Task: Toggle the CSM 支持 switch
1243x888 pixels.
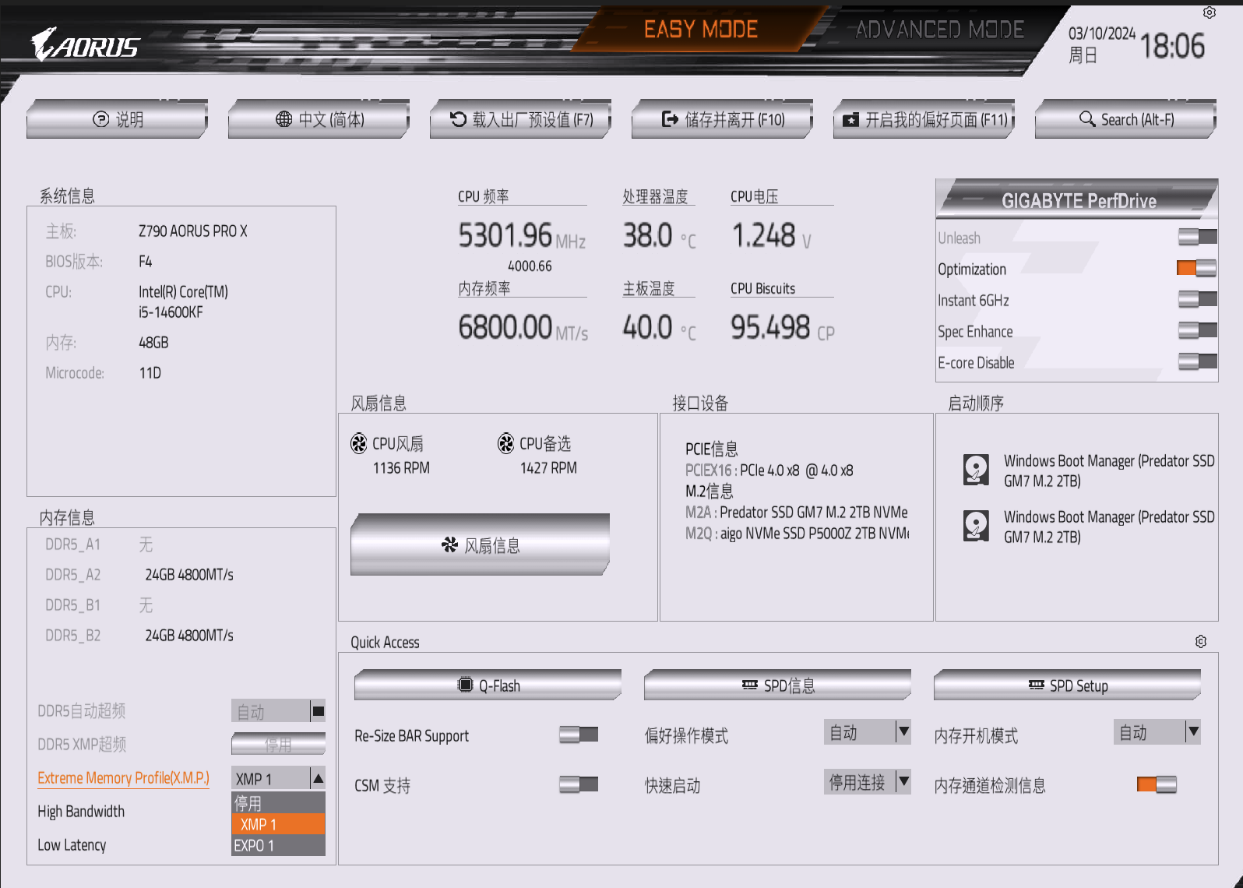Action: pos(579,784)
